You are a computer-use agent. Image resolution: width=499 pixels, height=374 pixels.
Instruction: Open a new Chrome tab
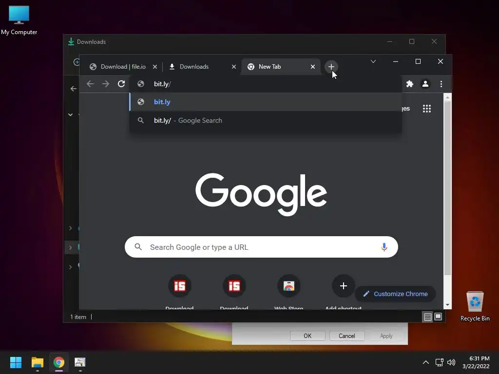coord(331,67)
